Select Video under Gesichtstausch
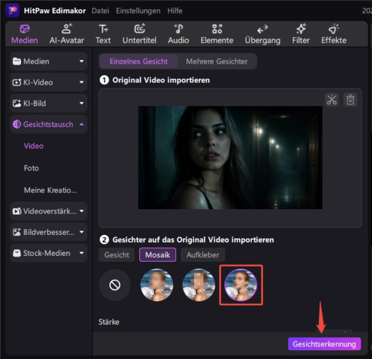Image resolution: width=372 pixels, height=359 pixels. pyautogui.click(x=33, y=146)
